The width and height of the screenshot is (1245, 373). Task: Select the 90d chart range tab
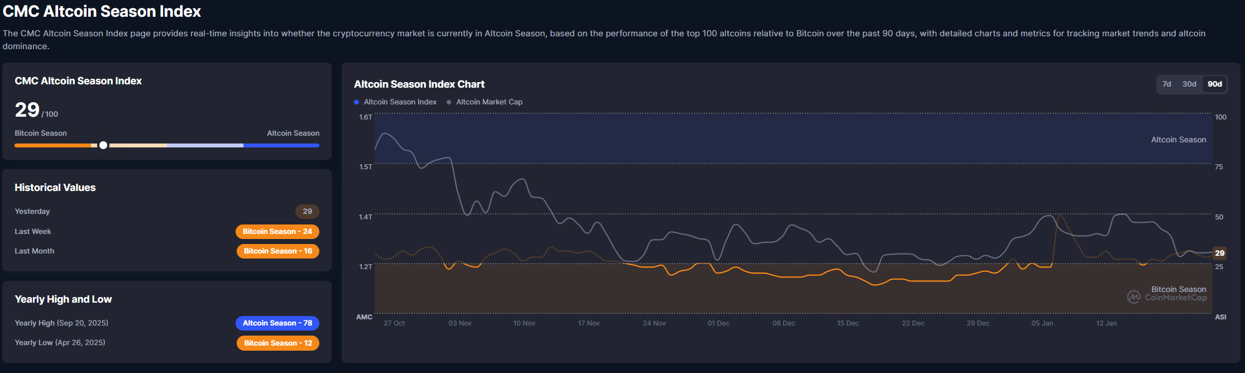click(x=1214, y=84)
